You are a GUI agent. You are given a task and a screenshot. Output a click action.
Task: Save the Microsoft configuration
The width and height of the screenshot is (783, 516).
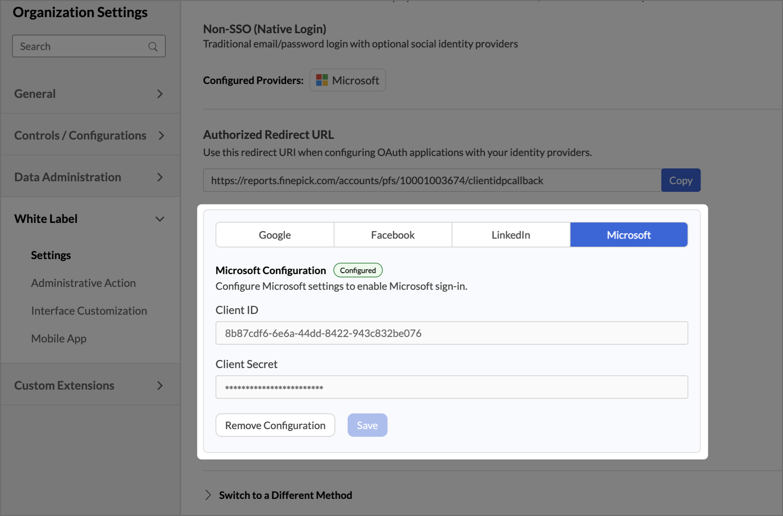coord(368,425)
